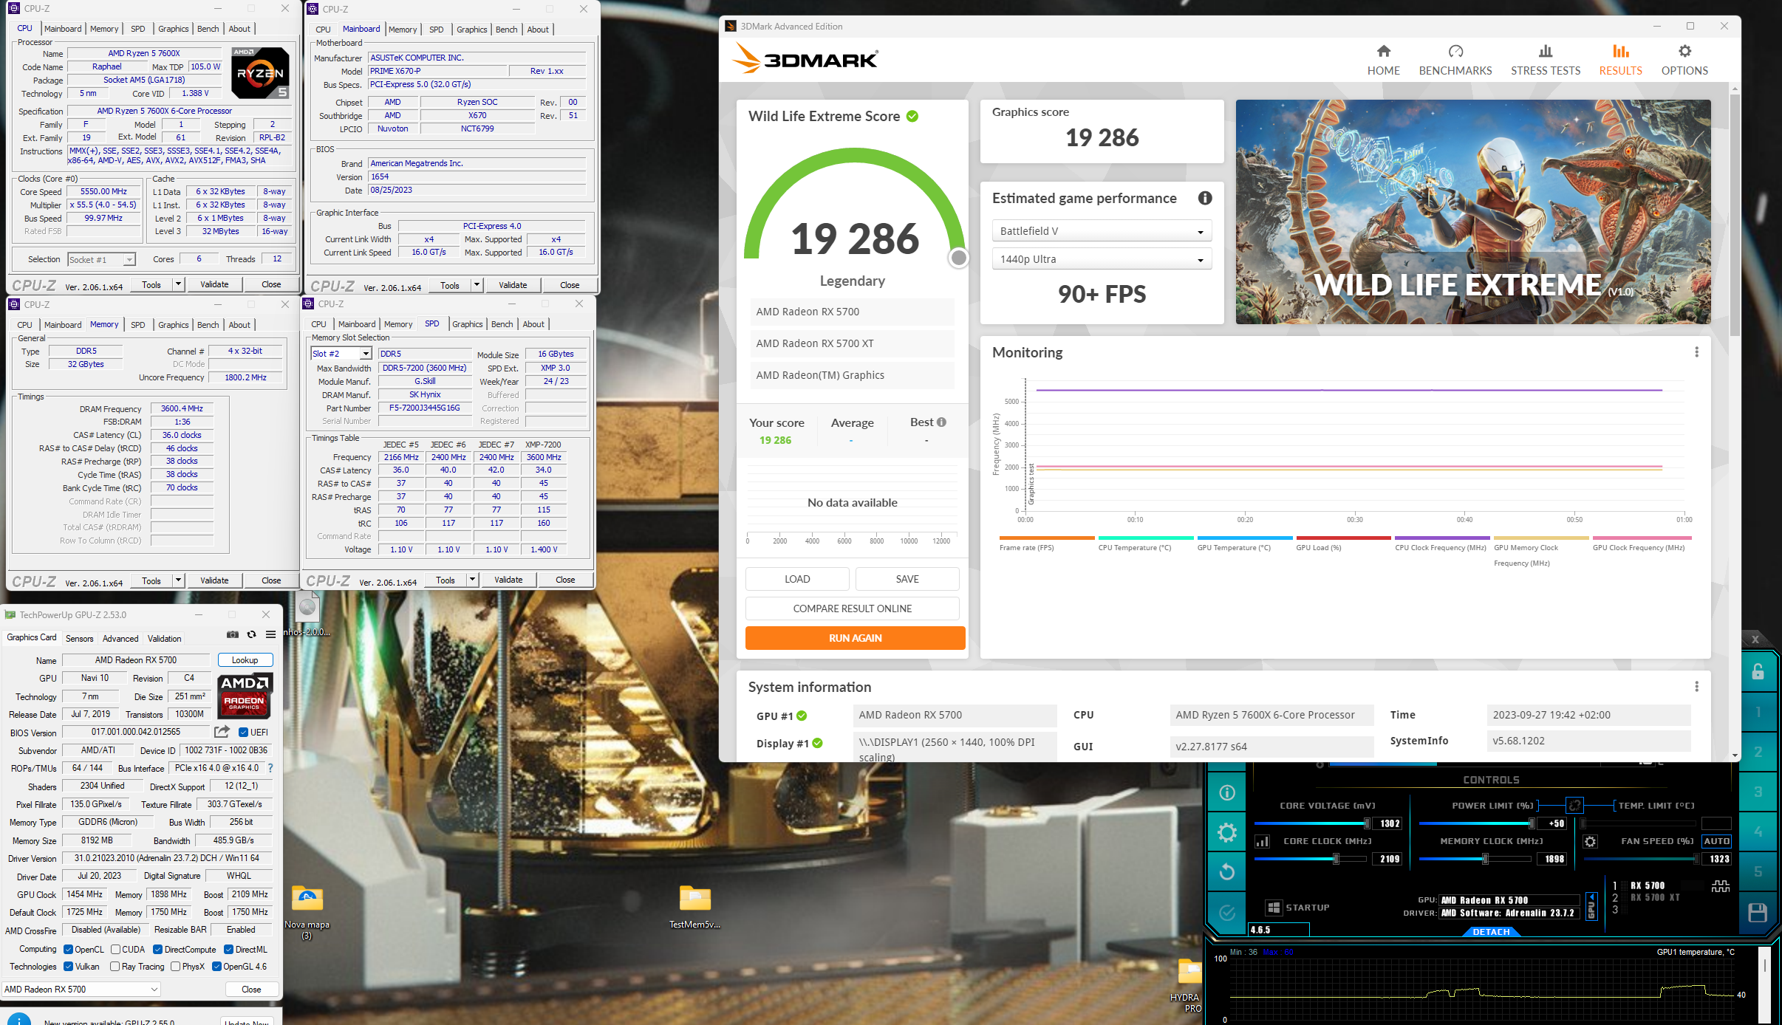Screen dimensions: 1782x1025
Task: Click the Afterburner save profile floppy icon
Action: click(1758, 912)
